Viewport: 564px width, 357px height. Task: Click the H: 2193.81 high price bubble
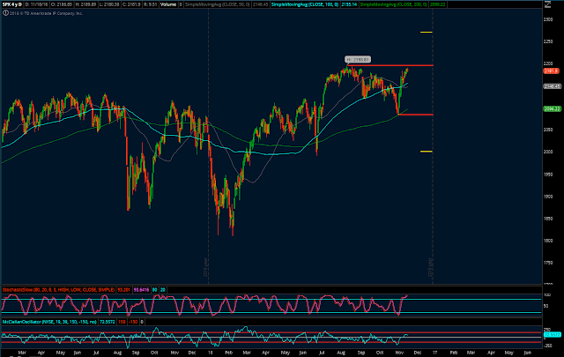tap(358, 59)
